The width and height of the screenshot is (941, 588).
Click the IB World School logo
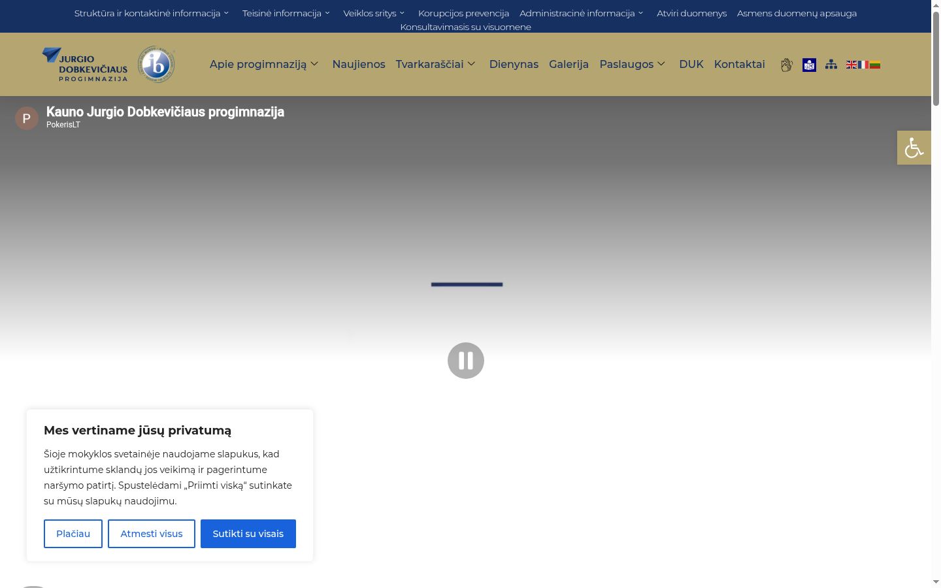tap(156, 64)
